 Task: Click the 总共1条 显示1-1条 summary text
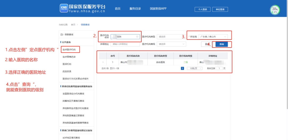click(110, 68)
